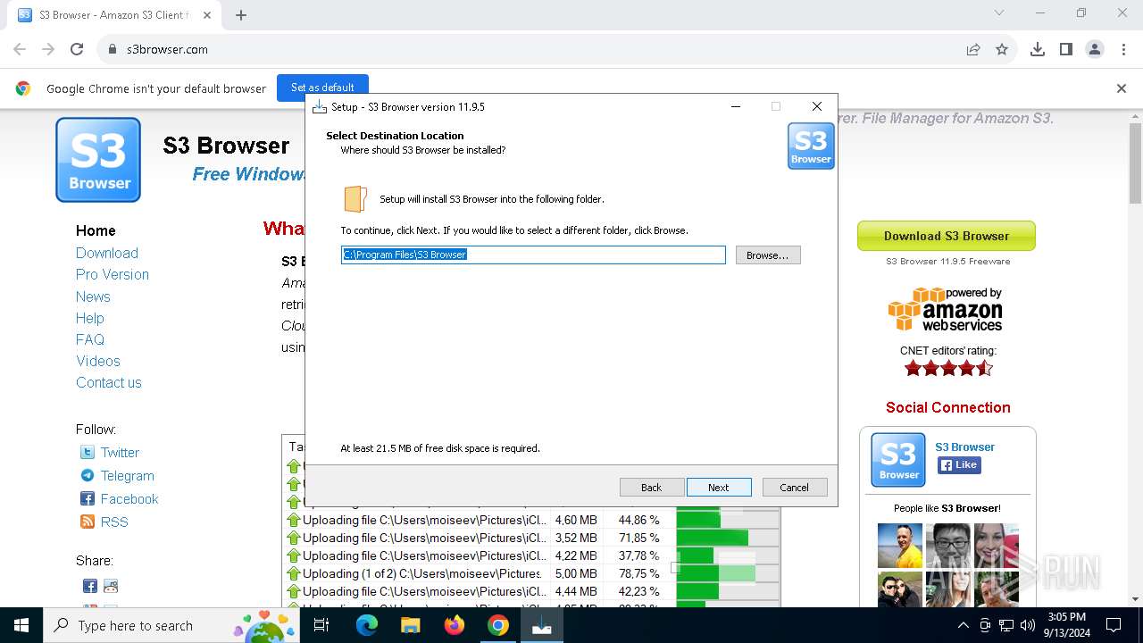Image resolution: width=1143 pixels, height=643 pixels.
Task: Click the Facebook icon under Follow
Action: click(88, 499)
